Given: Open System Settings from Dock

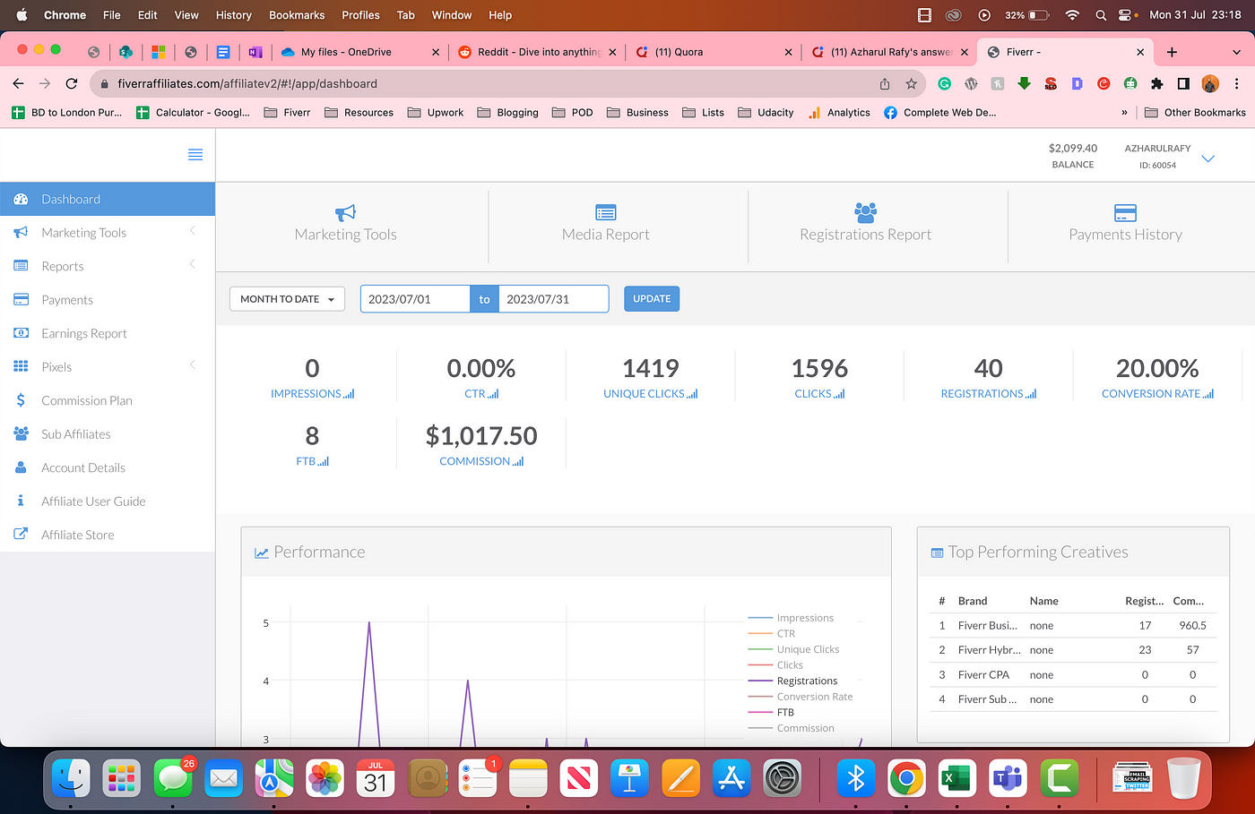Looking at the screenshot, I should point(783,779).
